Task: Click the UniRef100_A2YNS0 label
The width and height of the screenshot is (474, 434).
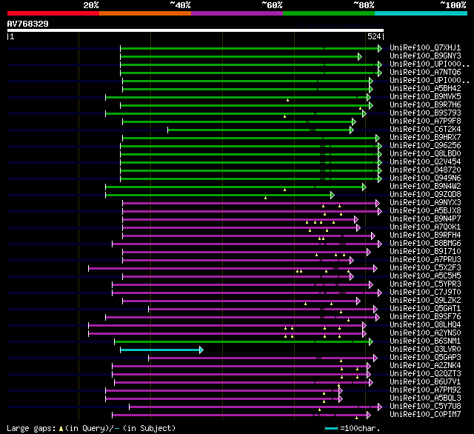Action: [x=425, y=333]
